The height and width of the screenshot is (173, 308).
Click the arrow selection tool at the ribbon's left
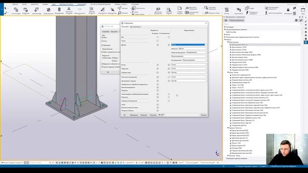(5, 8)
